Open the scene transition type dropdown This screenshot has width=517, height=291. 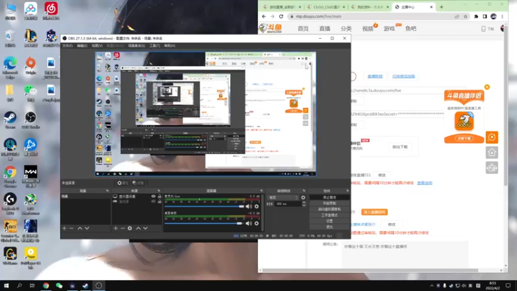[x=284, y=198]
